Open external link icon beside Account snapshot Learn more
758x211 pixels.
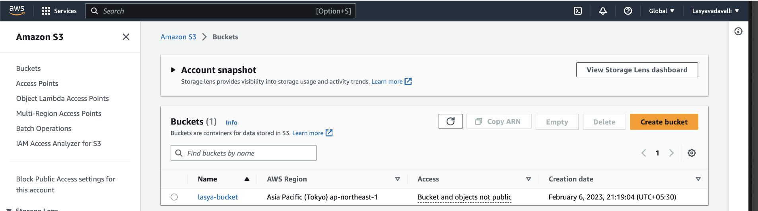408,81
